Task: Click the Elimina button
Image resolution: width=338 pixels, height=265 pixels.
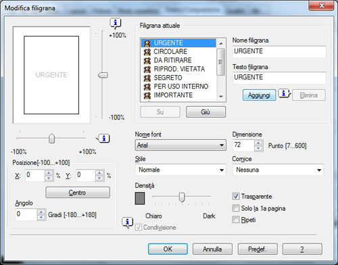Action: [x=309, y=95]
